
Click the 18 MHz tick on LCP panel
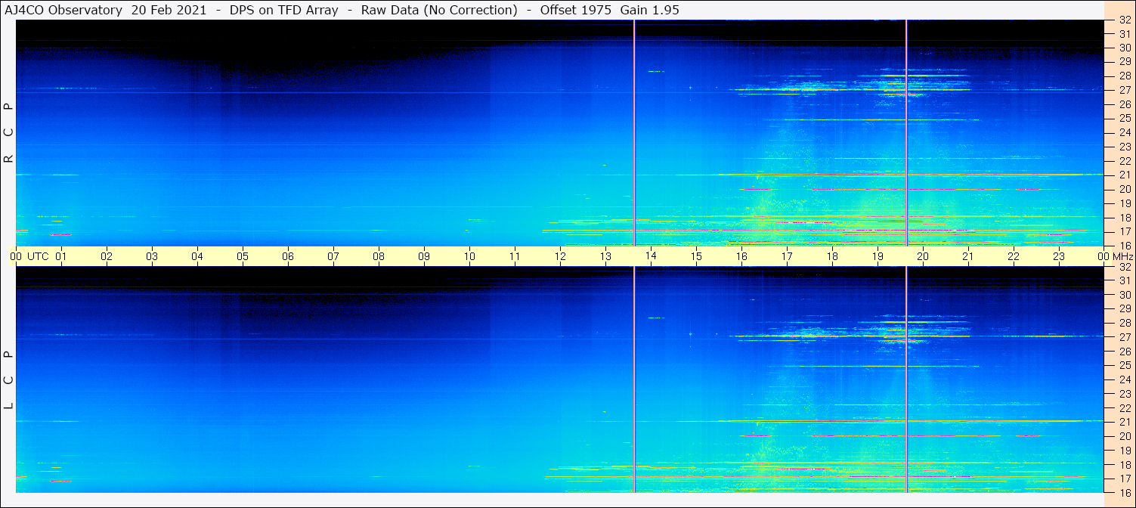(1125, 465)
